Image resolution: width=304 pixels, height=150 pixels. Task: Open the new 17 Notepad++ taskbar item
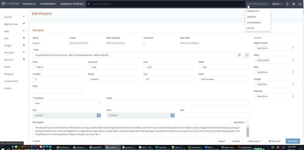(178, 147)
